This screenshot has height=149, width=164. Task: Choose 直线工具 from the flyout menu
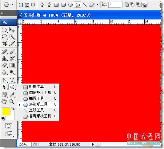(38, 110)
